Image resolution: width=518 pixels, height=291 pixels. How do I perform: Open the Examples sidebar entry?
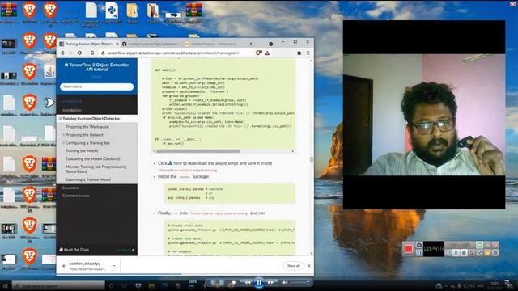pos(70,188)
